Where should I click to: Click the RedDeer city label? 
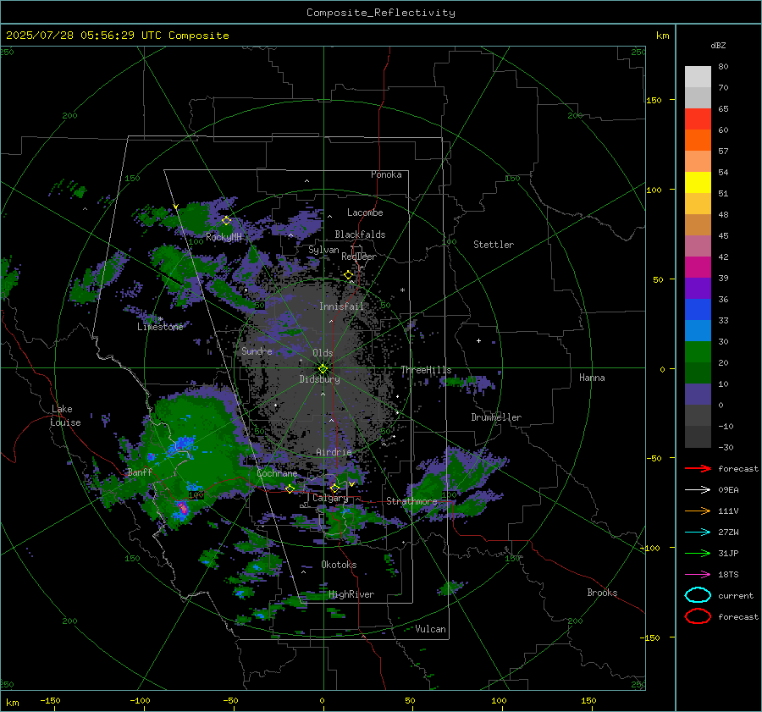pos(359,257)
